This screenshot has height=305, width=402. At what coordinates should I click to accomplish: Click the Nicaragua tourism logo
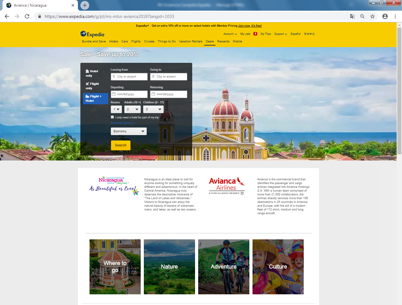click(x=114, y=186)
